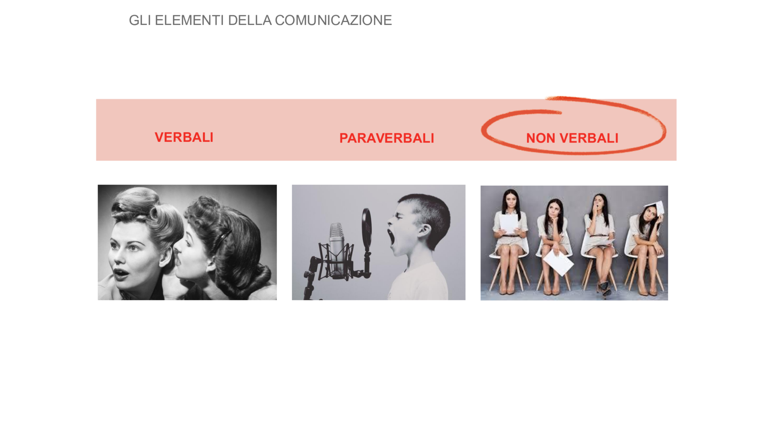Open the whispering women black-and-white photo
This screenshot has width=774, height=435.
tap(187, 242)
